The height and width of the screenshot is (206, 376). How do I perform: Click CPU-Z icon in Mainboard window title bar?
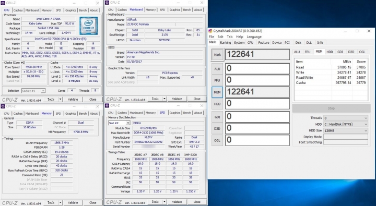coord(107,3)
